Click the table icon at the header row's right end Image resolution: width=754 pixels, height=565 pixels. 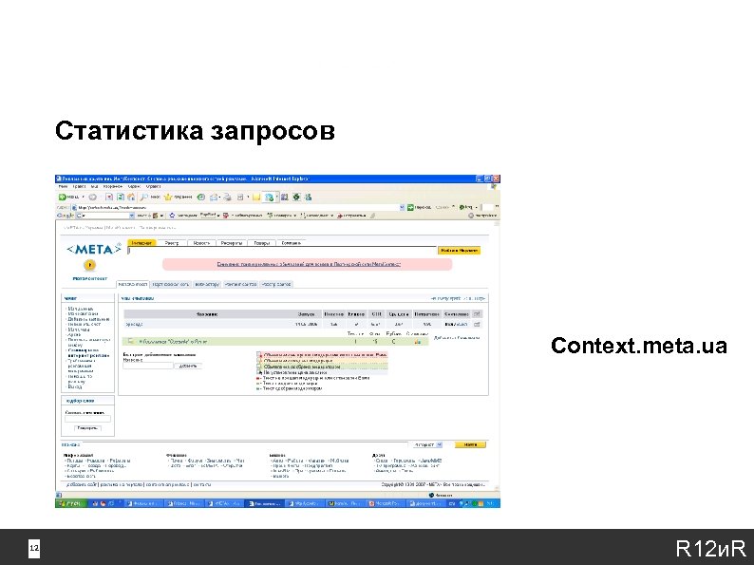[477, 313]
